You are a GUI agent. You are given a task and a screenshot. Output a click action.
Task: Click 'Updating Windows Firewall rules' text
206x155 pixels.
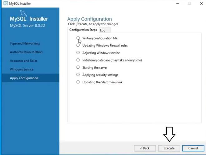point(105,46)
